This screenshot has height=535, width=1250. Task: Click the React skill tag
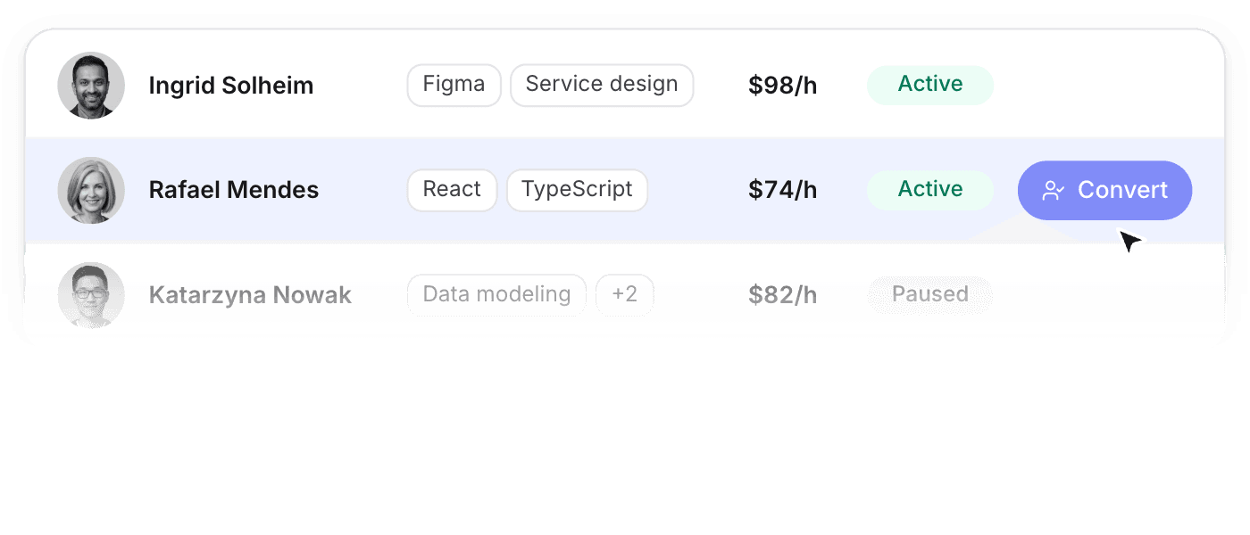[452, 190]
